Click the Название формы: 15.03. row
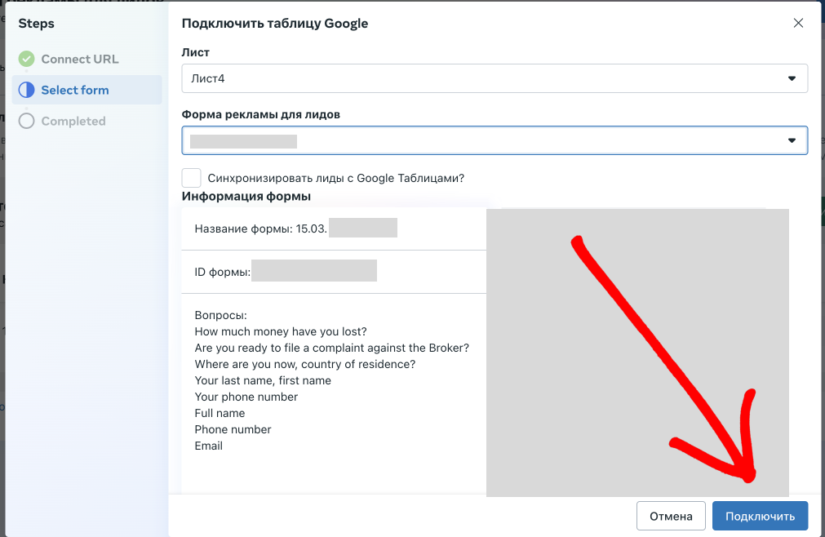This screenshot has width=825, height=537. [x=334, y=229]
